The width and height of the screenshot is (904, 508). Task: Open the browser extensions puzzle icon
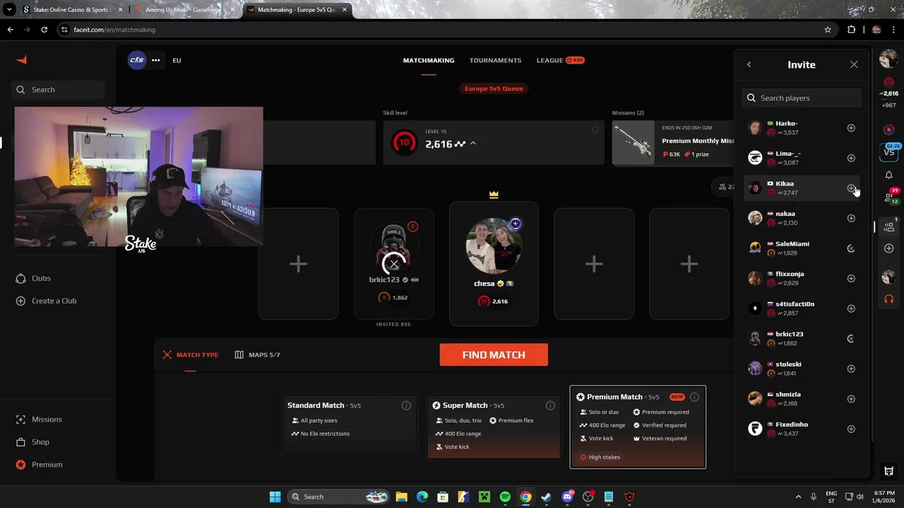pos(851,30)
